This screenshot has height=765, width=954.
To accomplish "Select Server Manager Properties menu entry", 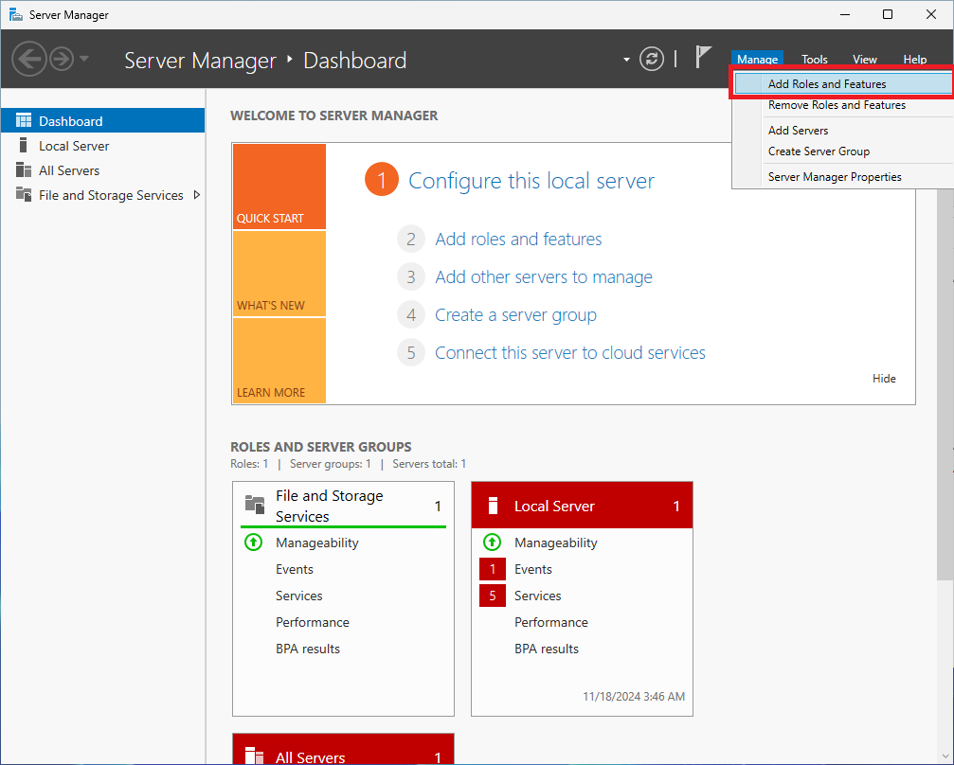I will (x=834, y=177).
